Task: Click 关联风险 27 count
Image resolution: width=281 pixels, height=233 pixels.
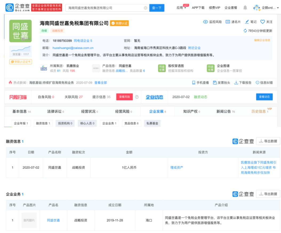Action: point(74,97)
